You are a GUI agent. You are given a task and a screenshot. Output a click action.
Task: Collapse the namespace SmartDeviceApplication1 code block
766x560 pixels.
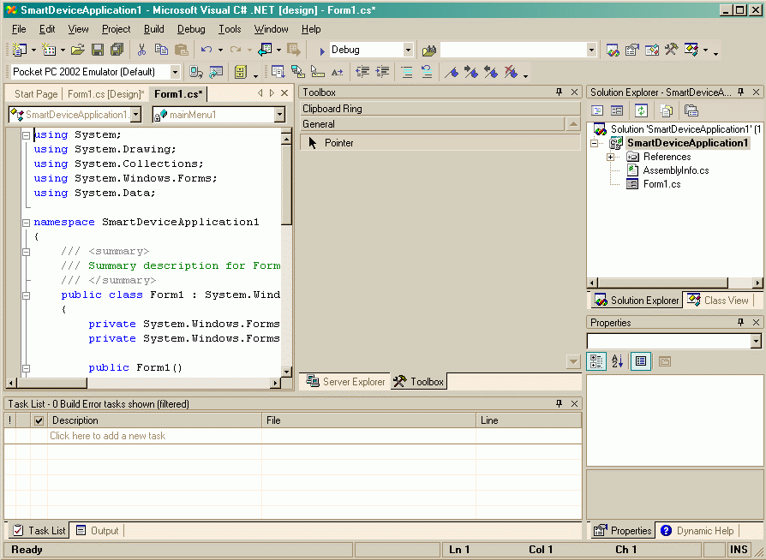[x=26, y=223]
